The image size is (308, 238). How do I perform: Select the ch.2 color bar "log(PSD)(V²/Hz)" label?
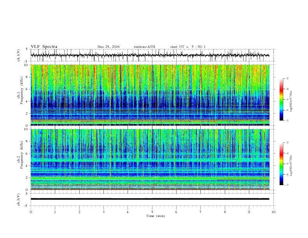click(x=291, y=166)
